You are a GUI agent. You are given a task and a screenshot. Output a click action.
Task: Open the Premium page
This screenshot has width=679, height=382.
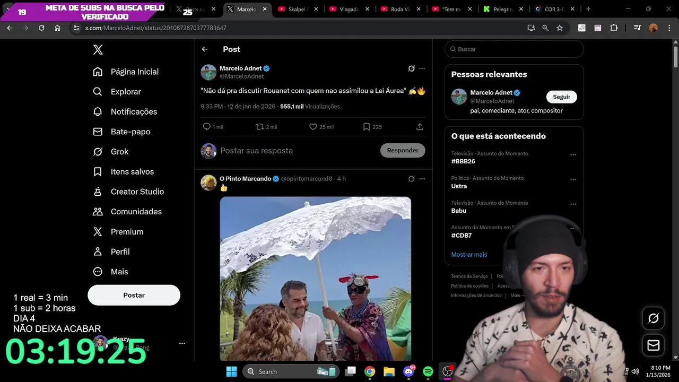coord(118,232)
